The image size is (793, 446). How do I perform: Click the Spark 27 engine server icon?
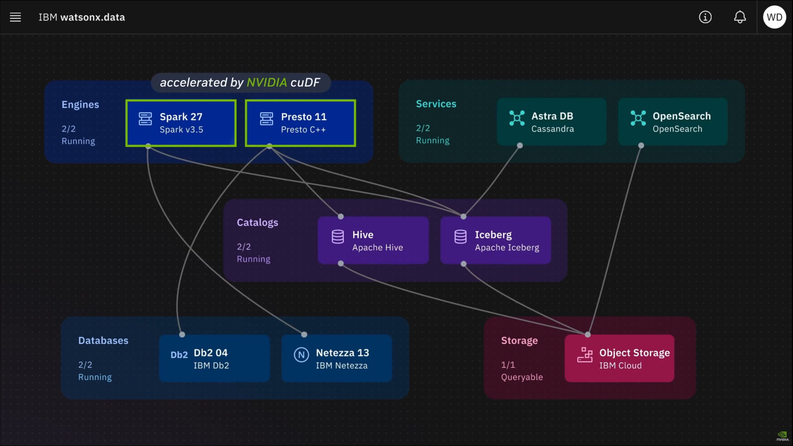(x=145, y=119)
